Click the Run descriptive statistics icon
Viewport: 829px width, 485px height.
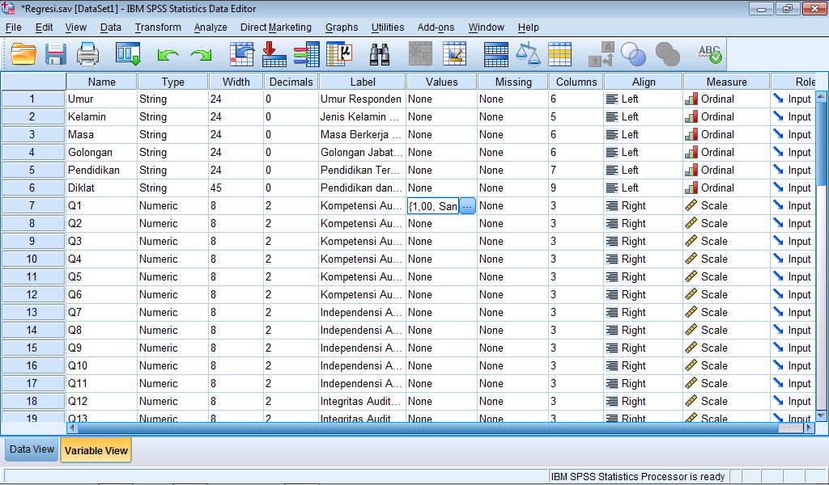tap(339, 54)
